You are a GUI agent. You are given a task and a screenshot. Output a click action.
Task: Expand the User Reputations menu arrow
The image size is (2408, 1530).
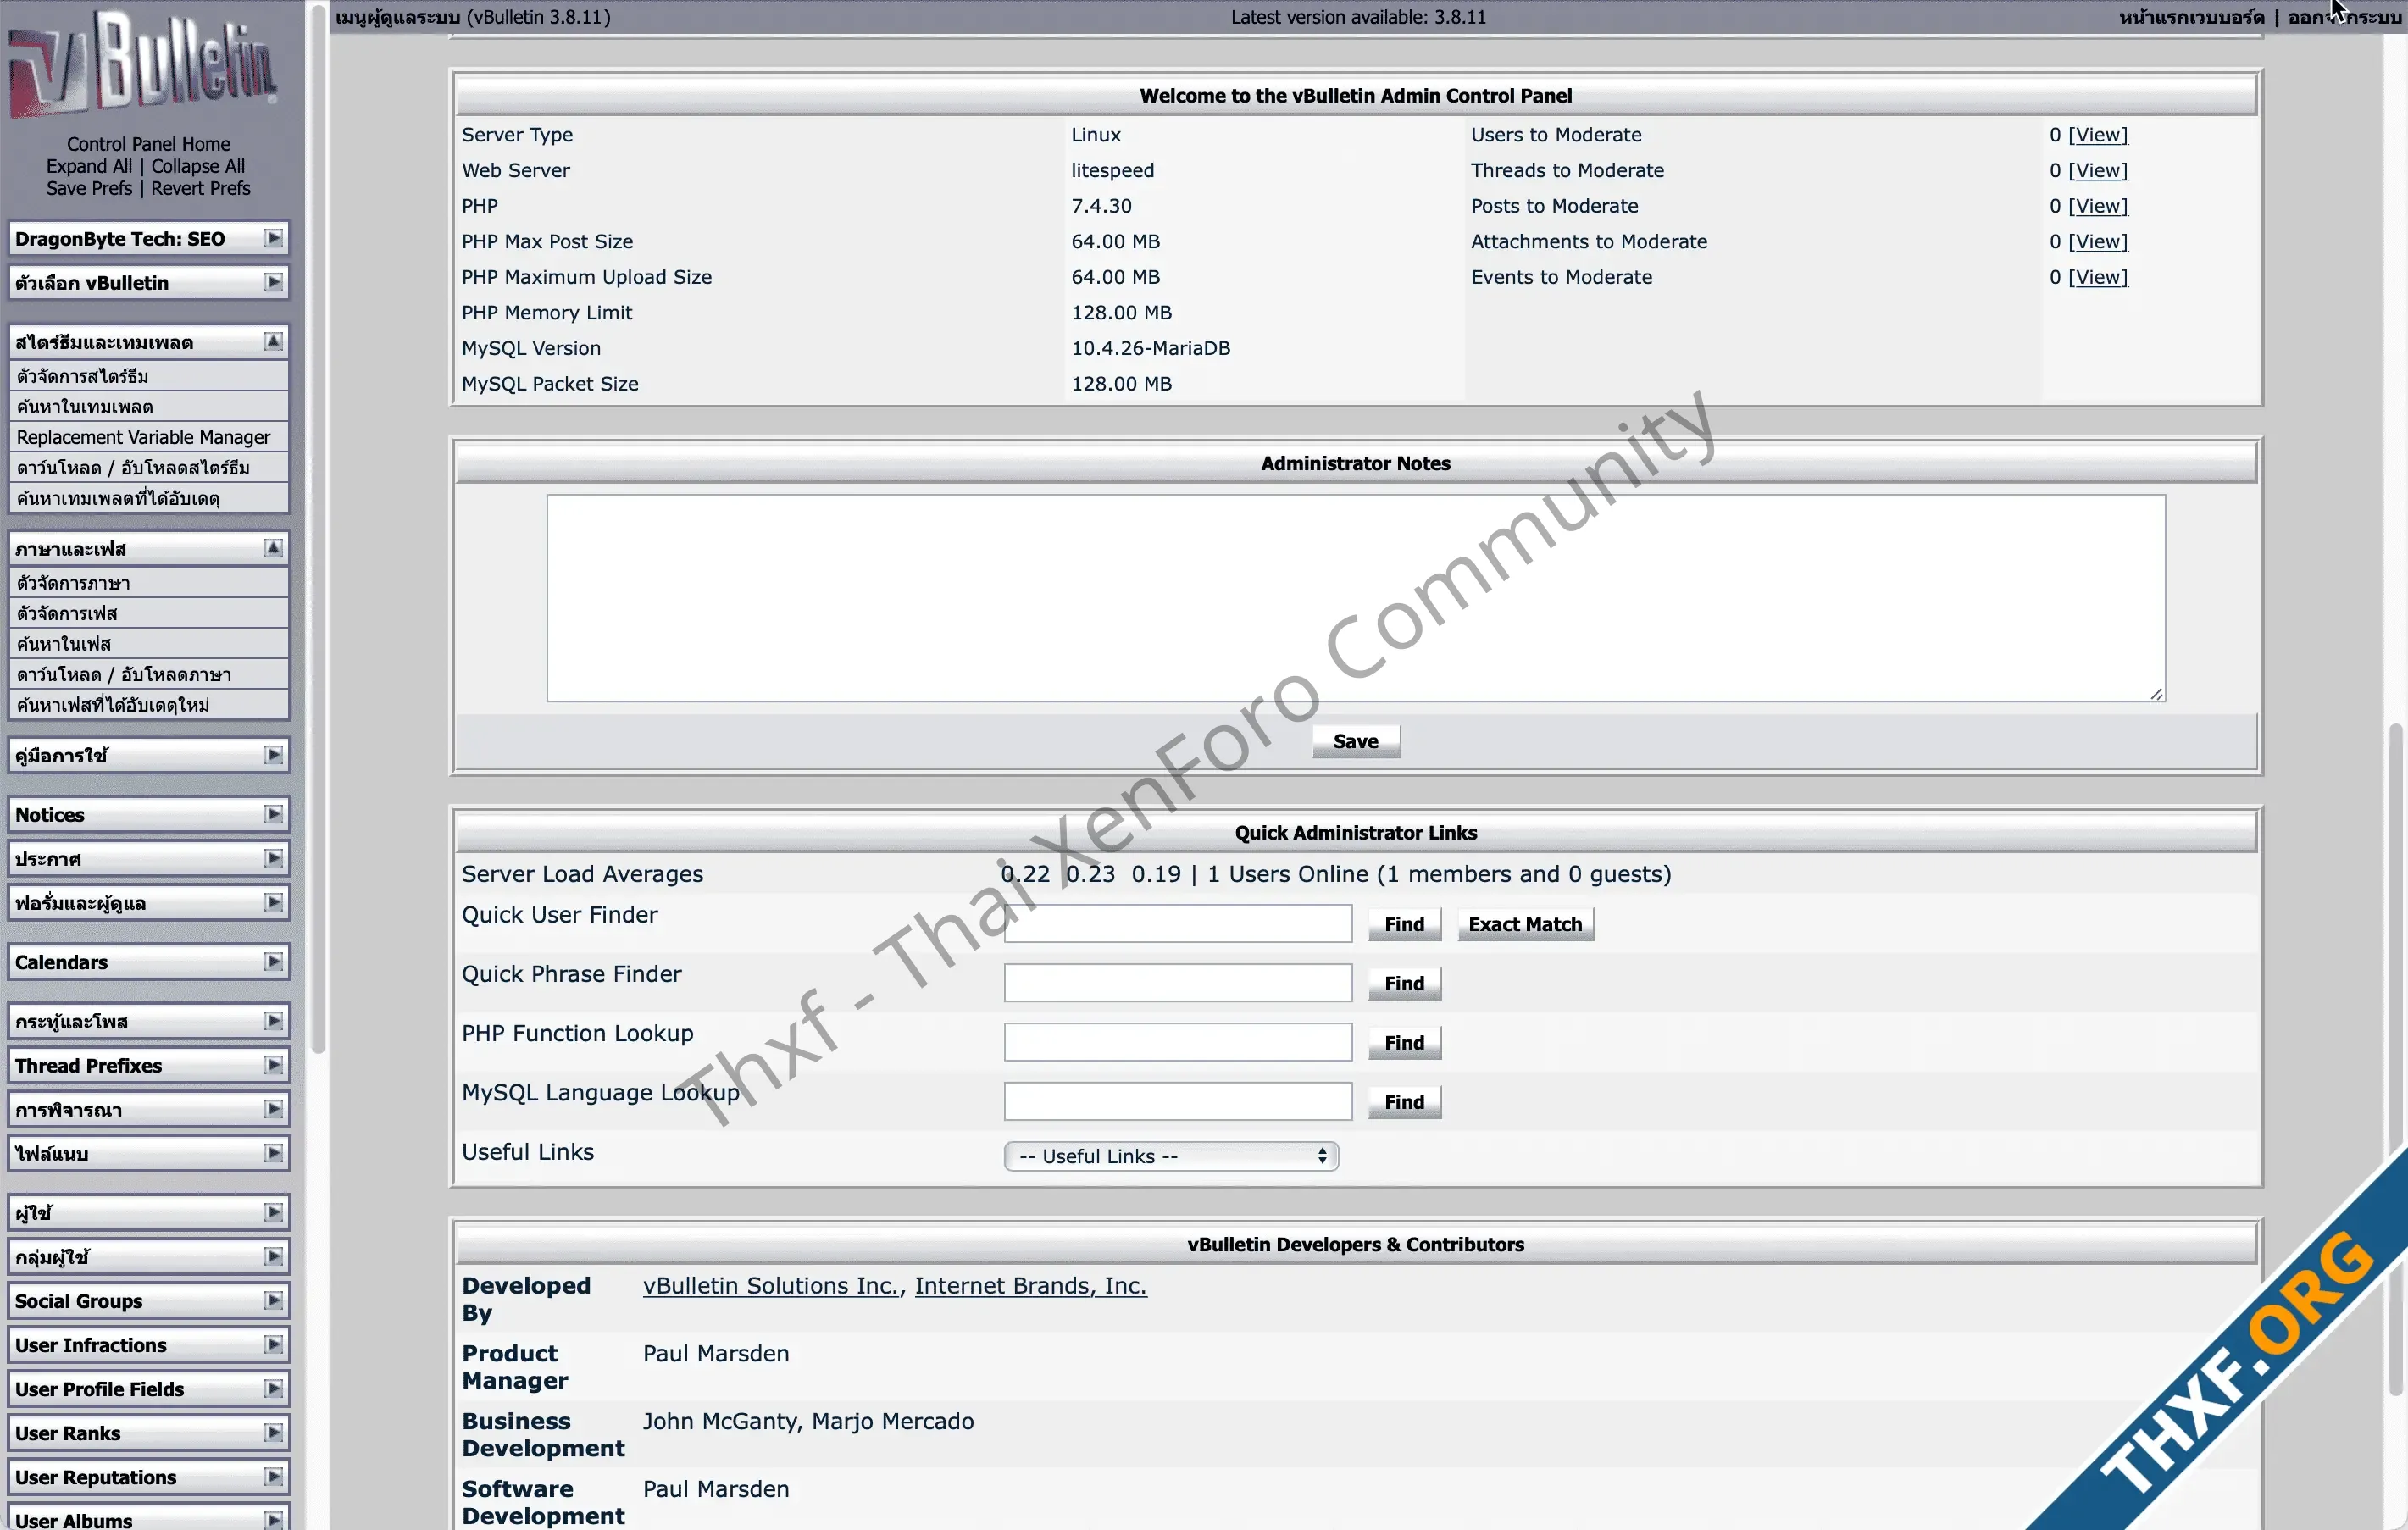coord(273,1476)
